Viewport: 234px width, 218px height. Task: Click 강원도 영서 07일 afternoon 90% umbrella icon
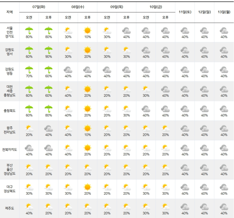pos(49,50)
